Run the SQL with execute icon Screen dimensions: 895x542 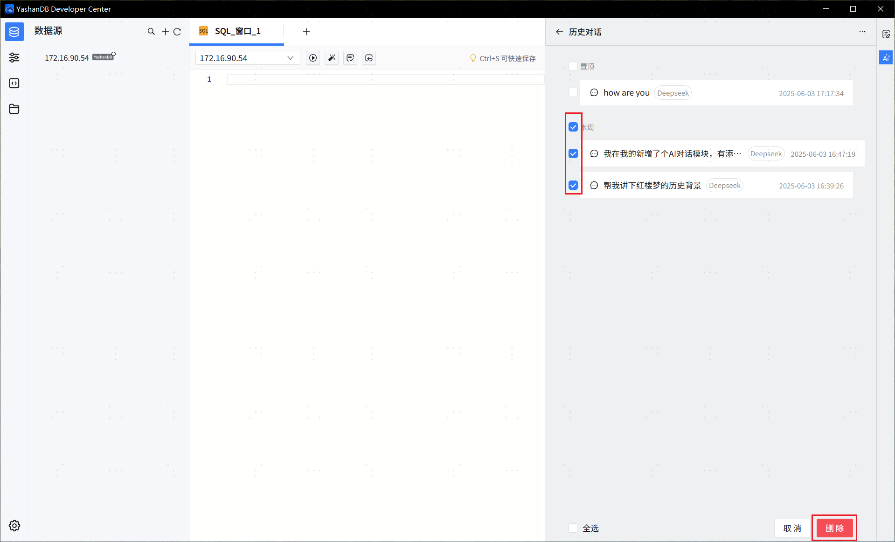313,58
